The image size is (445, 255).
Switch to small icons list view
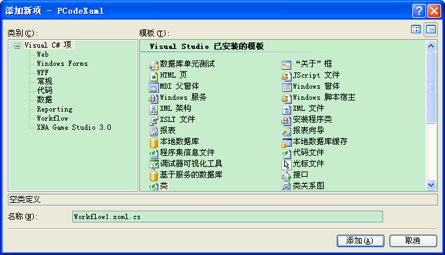[431, 29]
